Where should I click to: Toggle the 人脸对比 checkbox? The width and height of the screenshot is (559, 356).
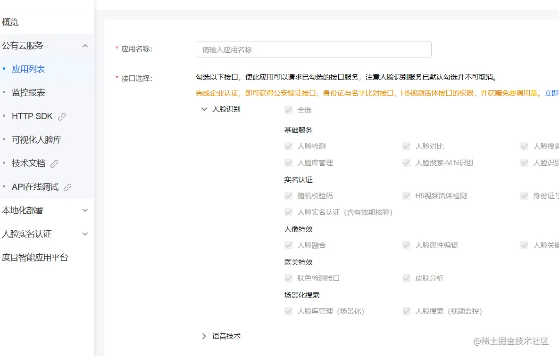pyautogui.click(x=406, y=146)
